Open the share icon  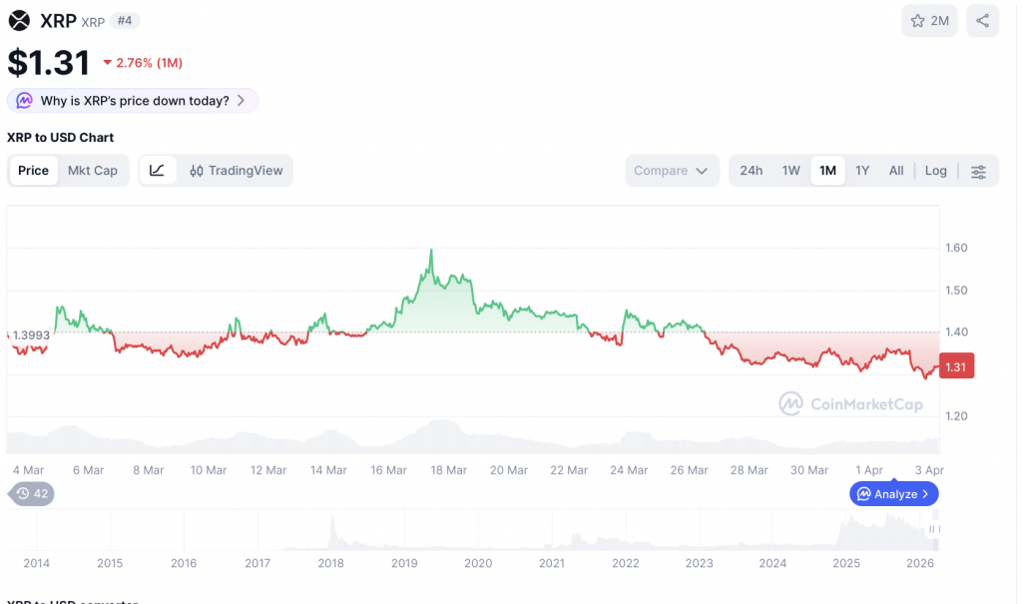pyautogui.click(x=982, y=20)
